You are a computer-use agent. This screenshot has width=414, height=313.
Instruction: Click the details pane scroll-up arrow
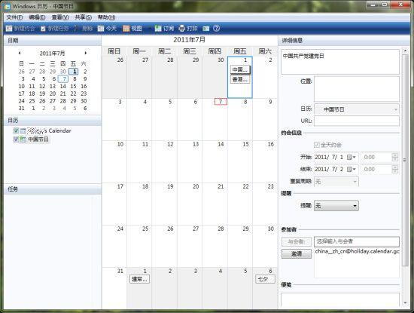(405, 51)
